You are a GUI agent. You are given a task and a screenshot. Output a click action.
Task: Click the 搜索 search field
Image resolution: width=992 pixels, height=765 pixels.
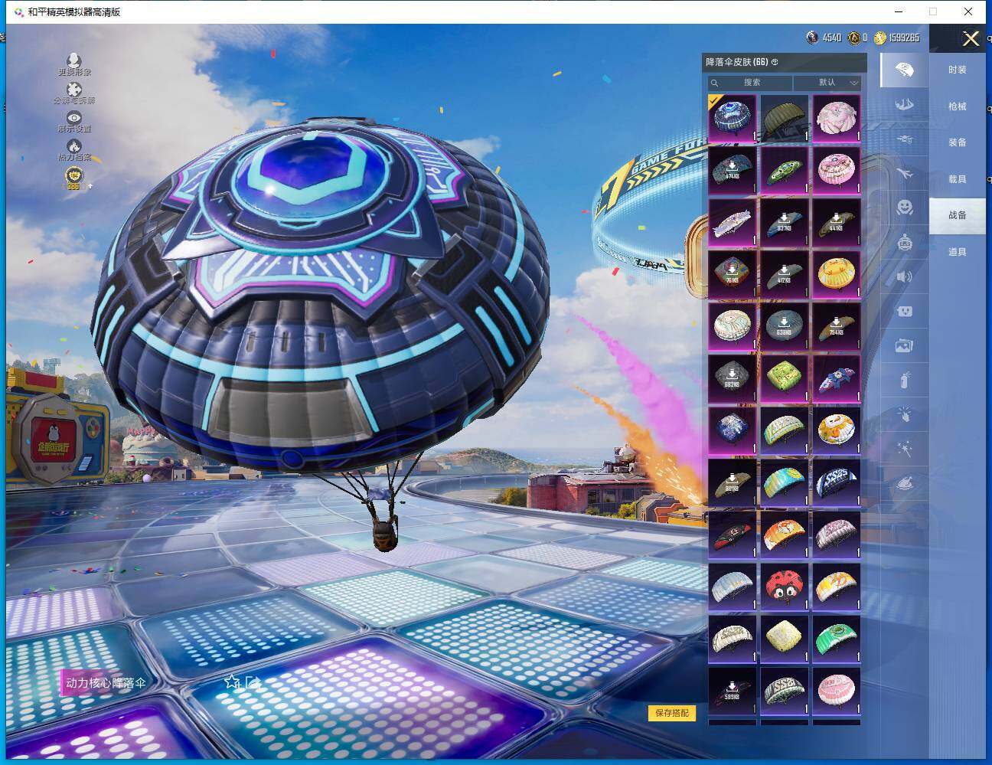(750, 83)
